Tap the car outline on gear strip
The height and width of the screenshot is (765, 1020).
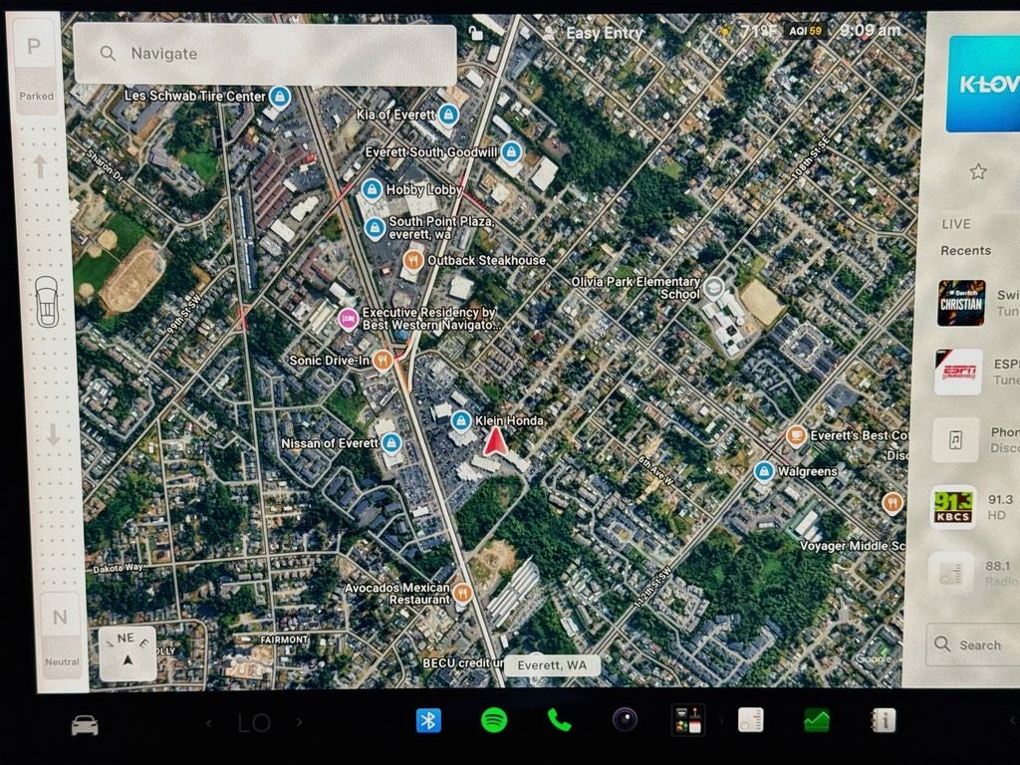pos(47,301)
